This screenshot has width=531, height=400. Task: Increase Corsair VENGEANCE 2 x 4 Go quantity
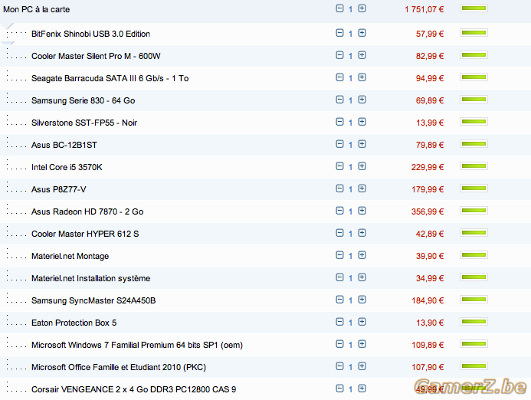pyautogui.click(x=362, y=389)
